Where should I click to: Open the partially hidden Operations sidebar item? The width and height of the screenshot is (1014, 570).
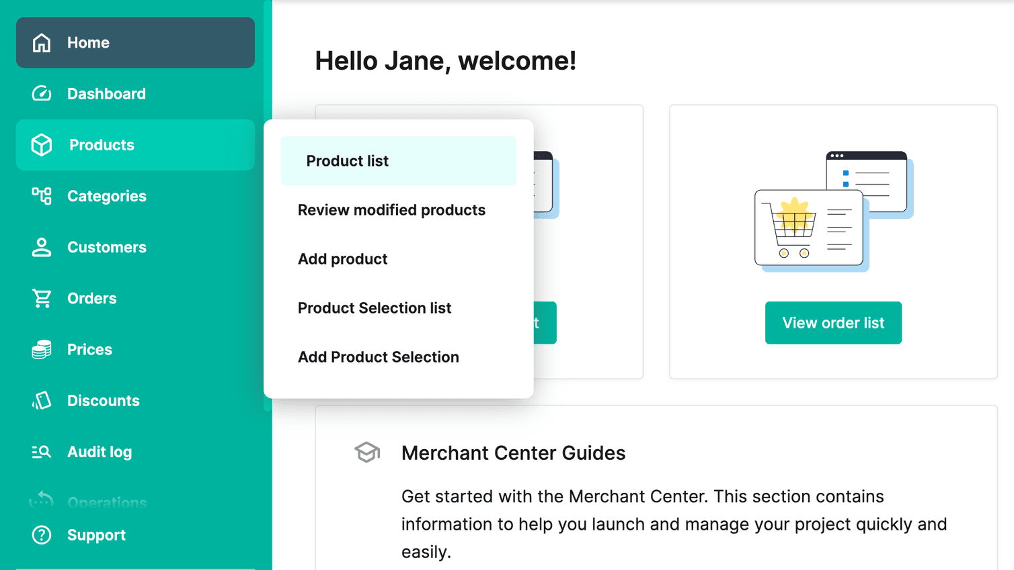click(x=106, y=502)
